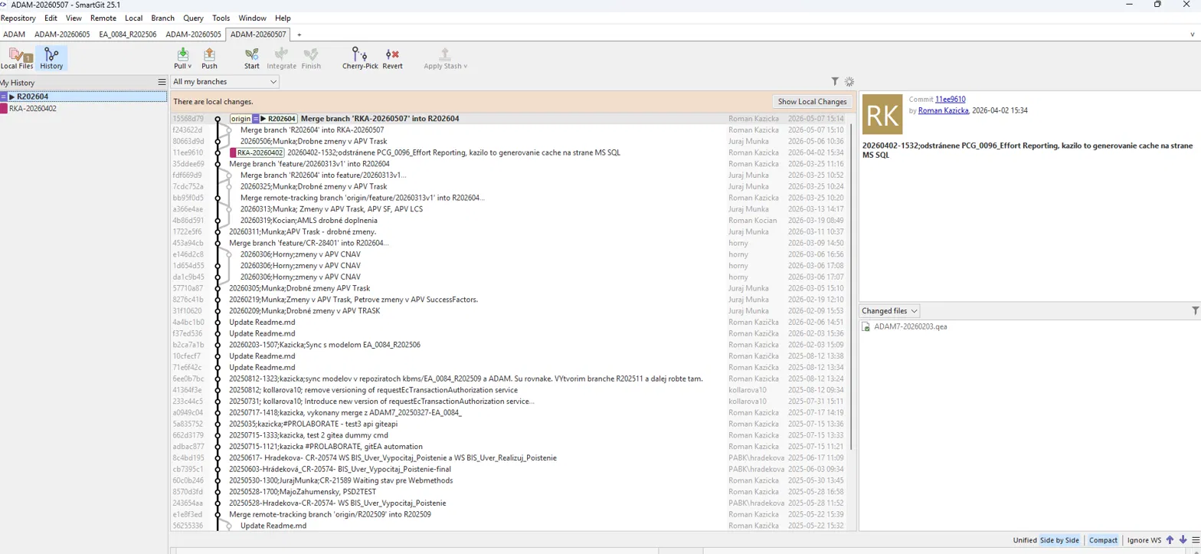Image resolution: width=1201 pixels, height=554 pixels.
Task: Jump to previous change with up arrow
Action: tap(1170, 539)
